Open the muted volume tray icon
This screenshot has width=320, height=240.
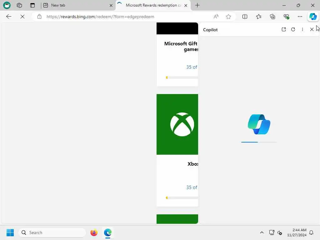pos(280,232)
